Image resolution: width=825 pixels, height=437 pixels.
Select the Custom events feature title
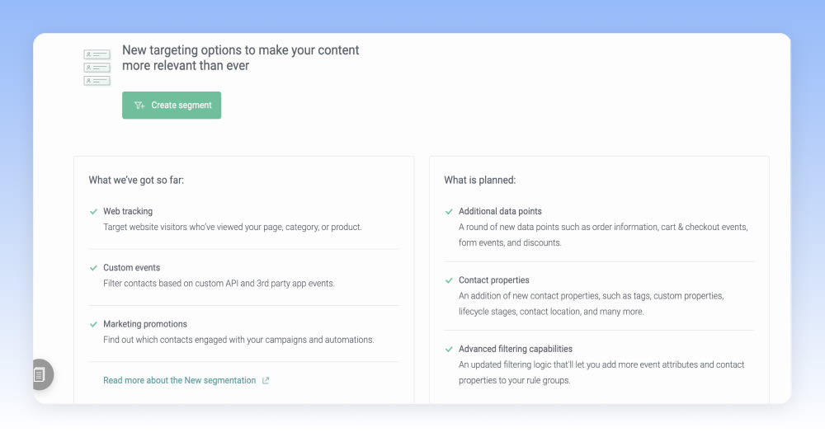click(x=131, y=268)
